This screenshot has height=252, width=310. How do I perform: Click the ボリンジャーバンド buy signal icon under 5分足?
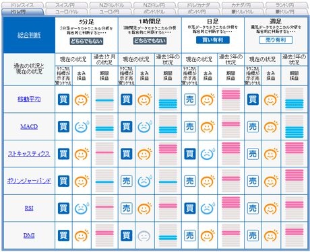pyautogui.click(x=63, y=181)
